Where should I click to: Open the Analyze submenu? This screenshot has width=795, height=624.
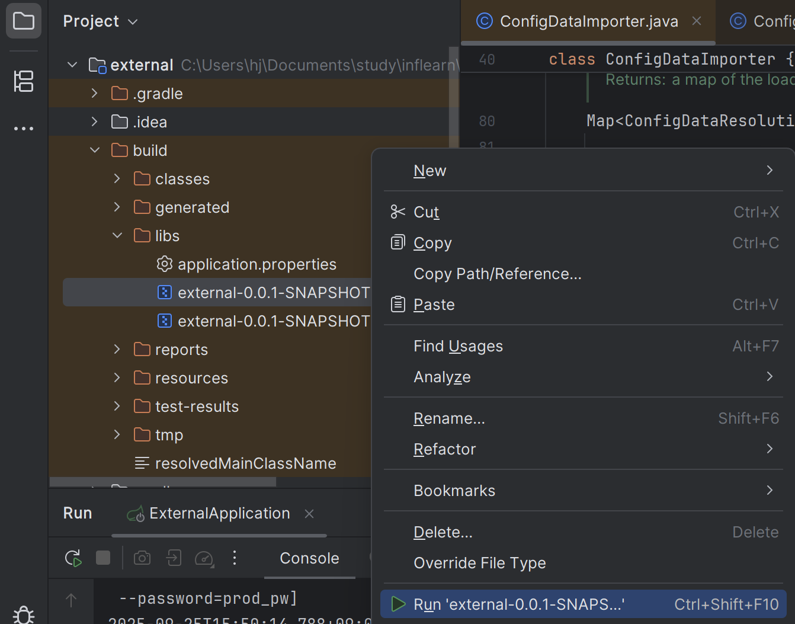tap(583, 377)
